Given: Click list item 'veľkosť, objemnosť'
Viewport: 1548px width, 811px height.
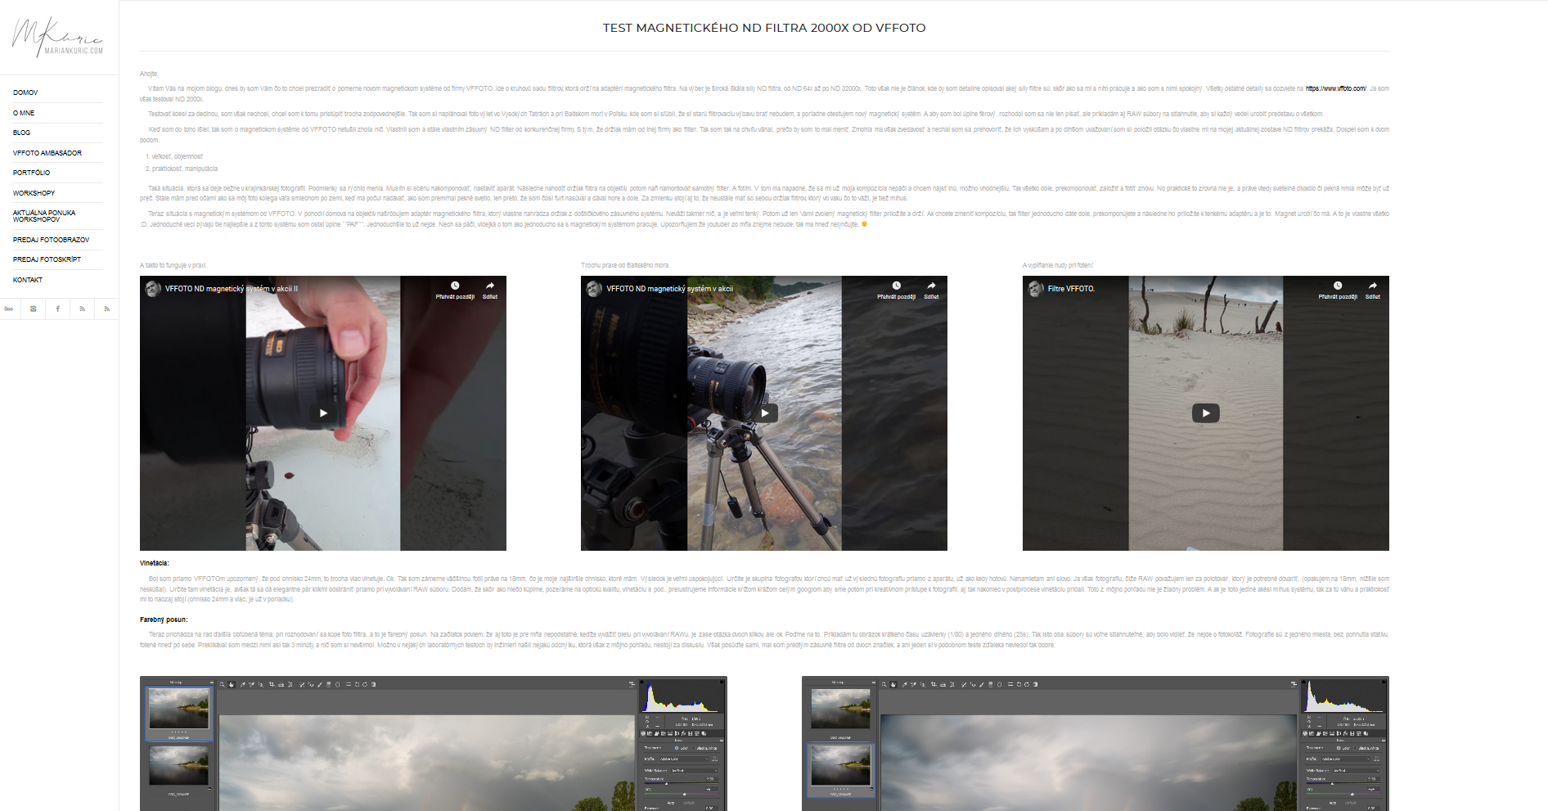Looking at the screenshot, I should coord(177,156).
